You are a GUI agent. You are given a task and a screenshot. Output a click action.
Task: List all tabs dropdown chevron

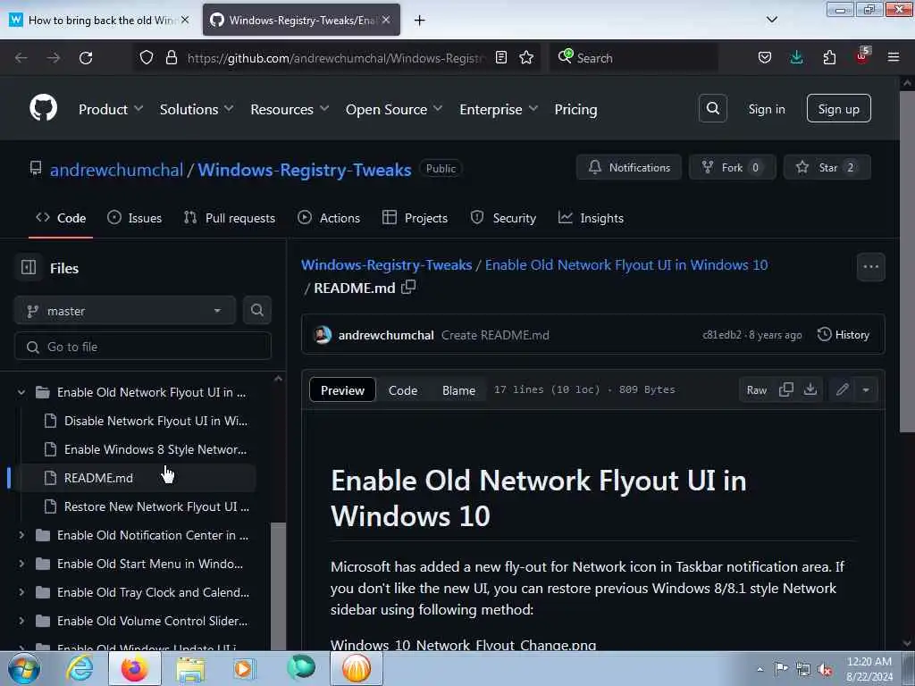771,20
